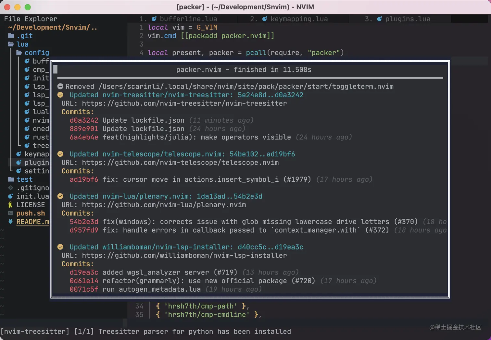This screenshot has height=340, width=491.
Task: Click the Lua icon beside the rust file
Action: (x=27, y=137)
